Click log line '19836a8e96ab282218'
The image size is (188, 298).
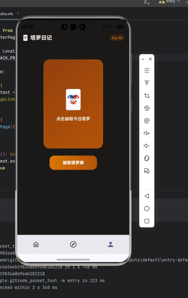[22, 274]
